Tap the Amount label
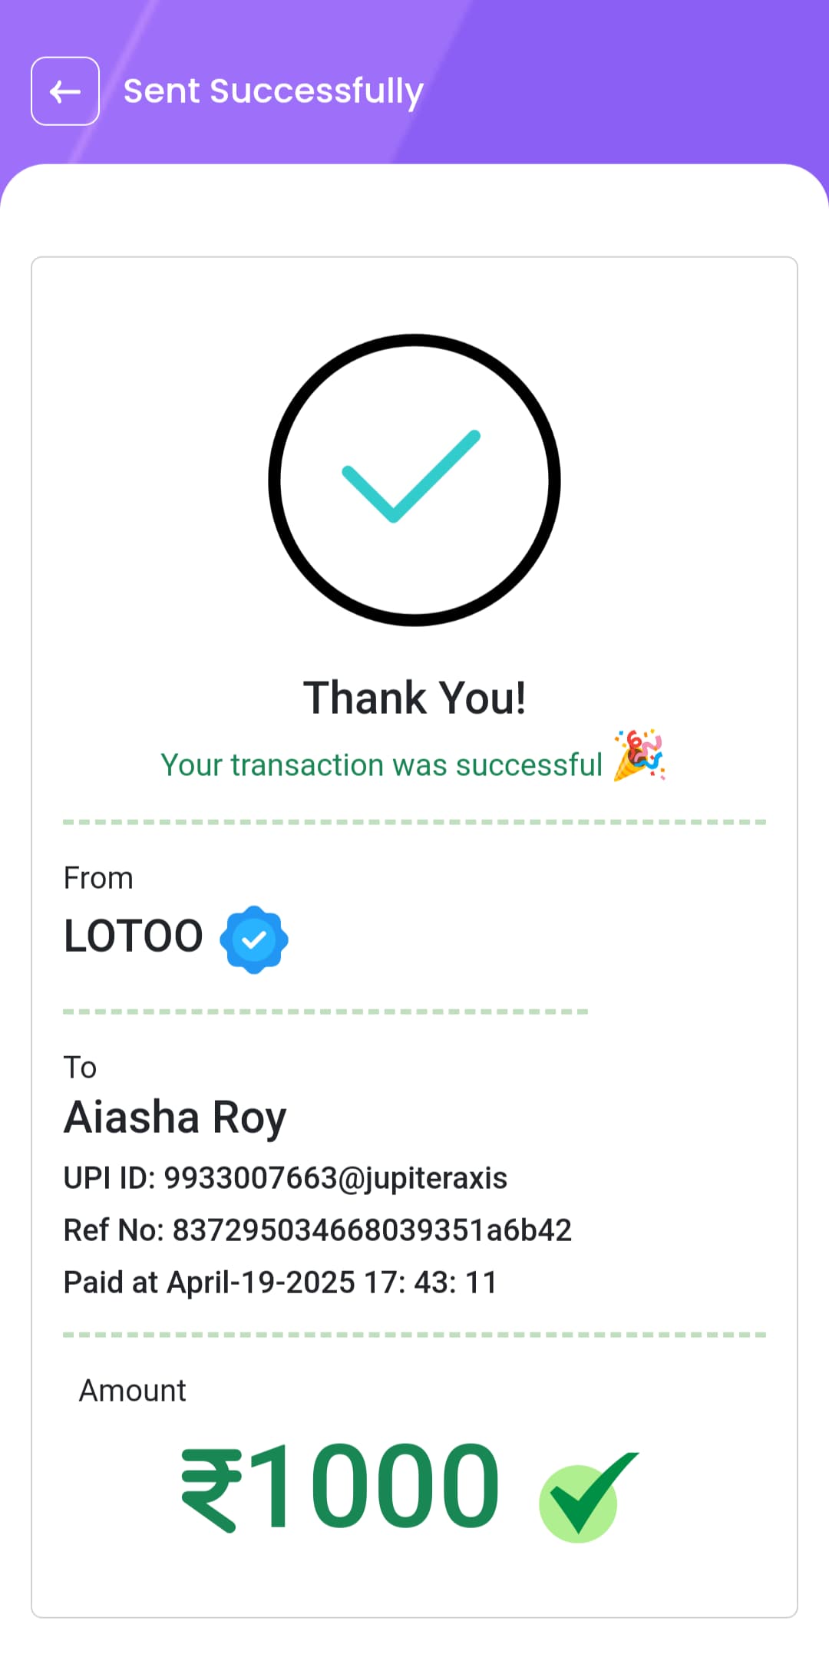This screenshot has height=1667, width=829. 133,1391
